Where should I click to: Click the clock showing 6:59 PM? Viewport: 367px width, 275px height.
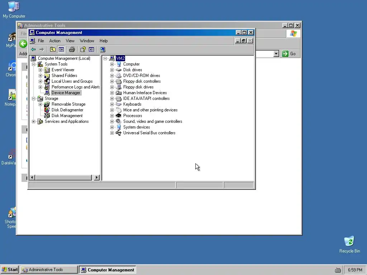point(355,270)
